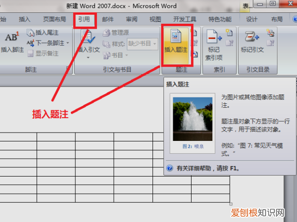Click 显示备注 button

pyautogui.click(x=43, y=53)
